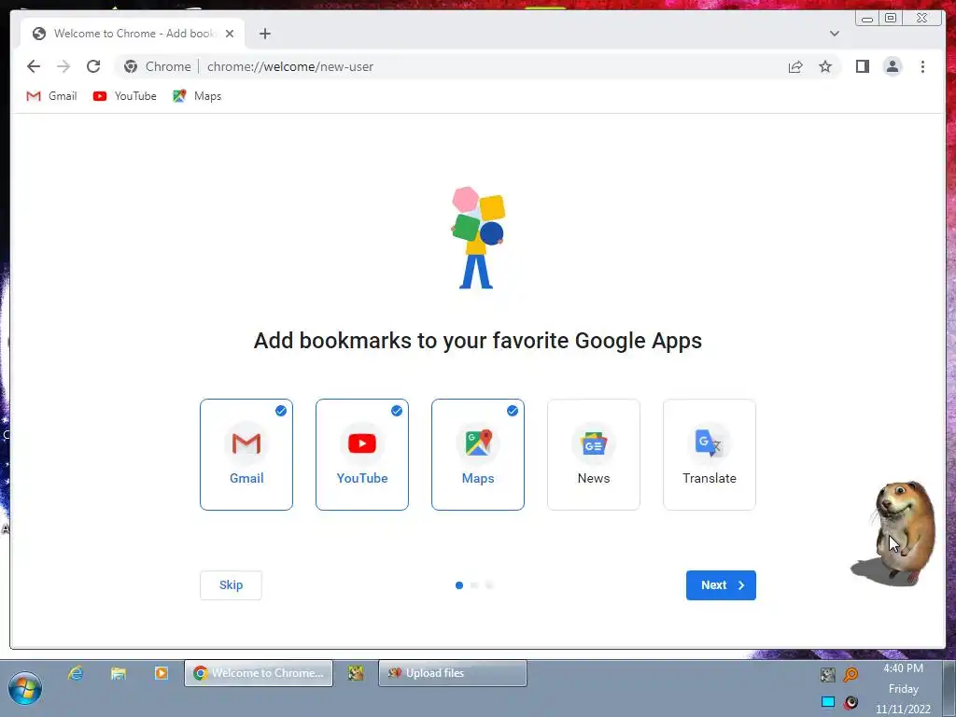Click the Next button

click(721, 585)
